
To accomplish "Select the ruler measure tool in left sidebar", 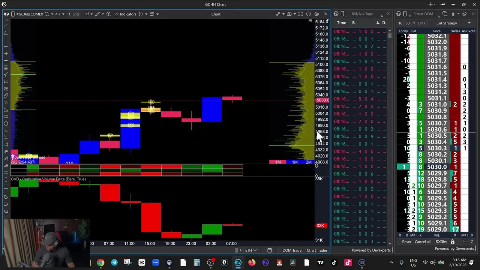I will (6, 96).
